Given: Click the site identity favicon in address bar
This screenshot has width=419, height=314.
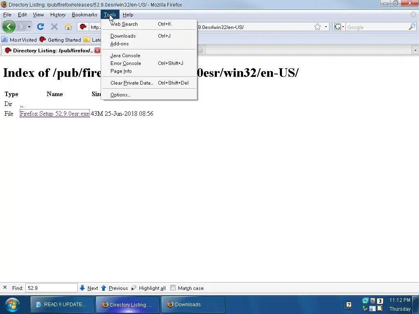Looking at the screenshot, I should 83,27.
